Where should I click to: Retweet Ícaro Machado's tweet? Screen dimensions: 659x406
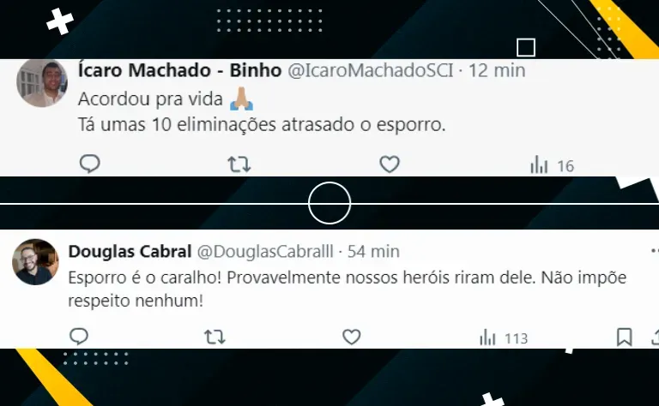[239, 164]
